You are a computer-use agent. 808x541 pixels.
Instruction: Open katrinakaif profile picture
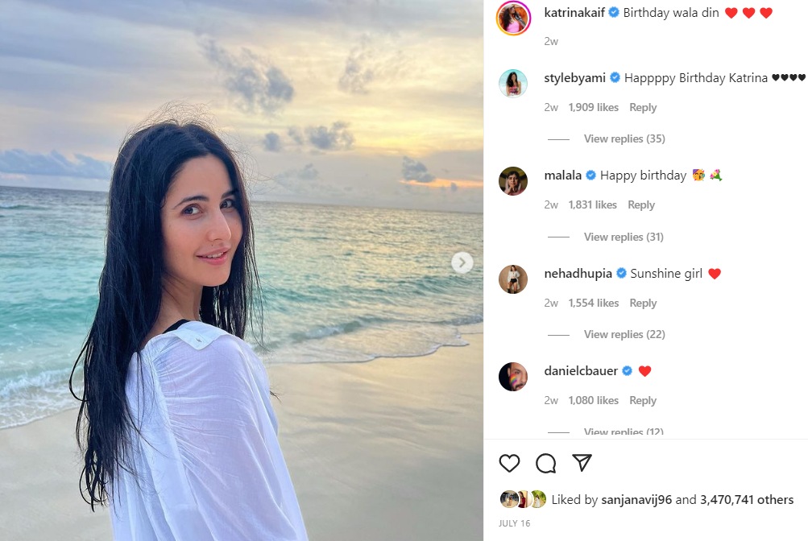pyautogui.click(x=513, y=18)
